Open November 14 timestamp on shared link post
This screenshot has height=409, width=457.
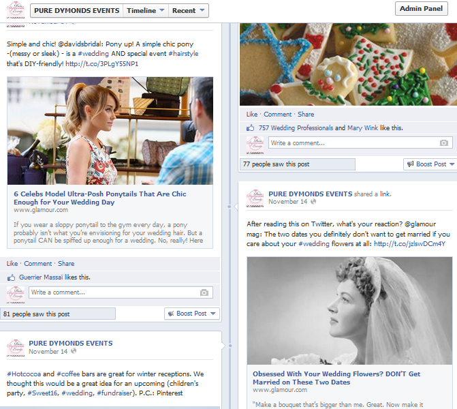tap(287, 202)
